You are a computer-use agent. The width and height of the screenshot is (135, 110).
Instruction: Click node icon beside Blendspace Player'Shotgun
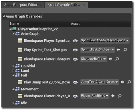point(20,59)
